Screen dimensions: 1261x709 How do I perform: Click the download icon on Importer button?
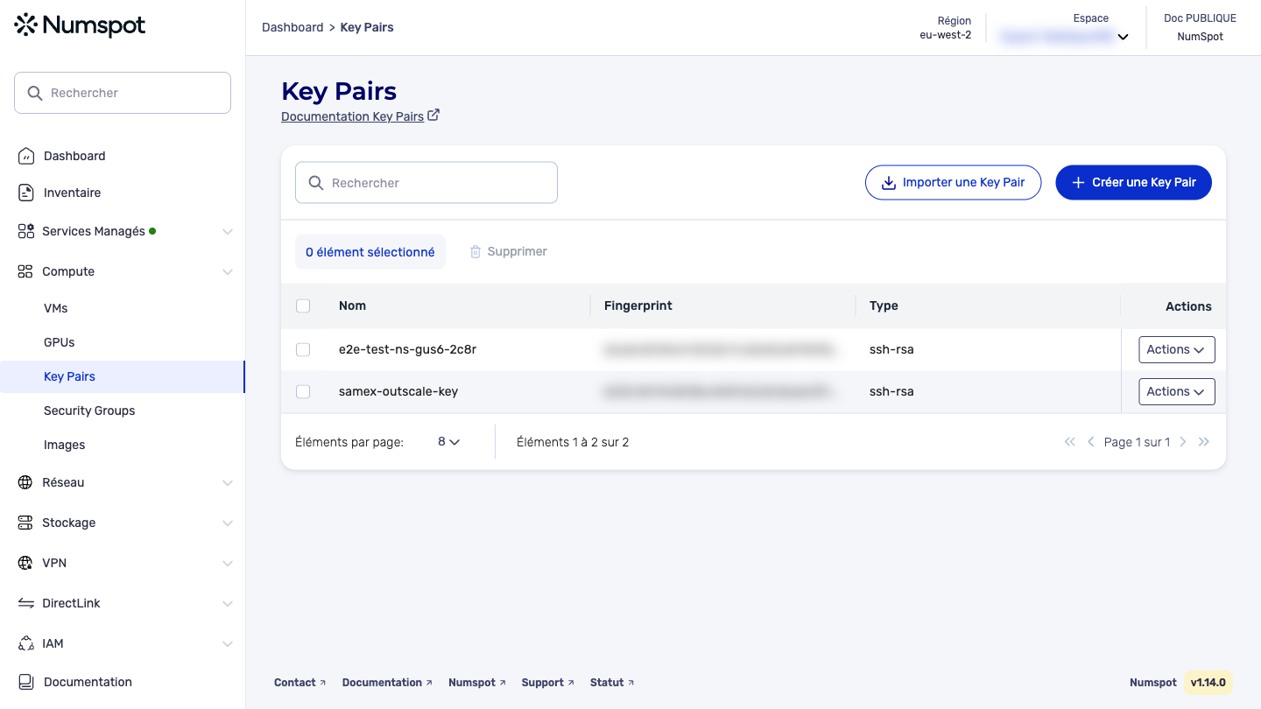(888, 183)
